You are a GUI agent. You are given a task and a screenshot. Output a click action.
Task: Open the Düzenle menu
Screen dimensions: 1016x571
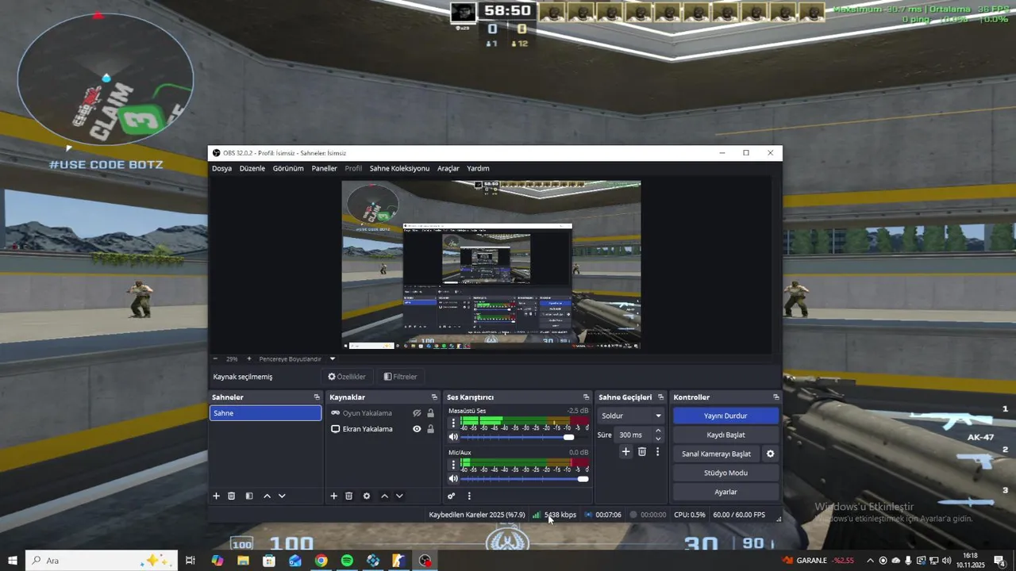[252, 168]
